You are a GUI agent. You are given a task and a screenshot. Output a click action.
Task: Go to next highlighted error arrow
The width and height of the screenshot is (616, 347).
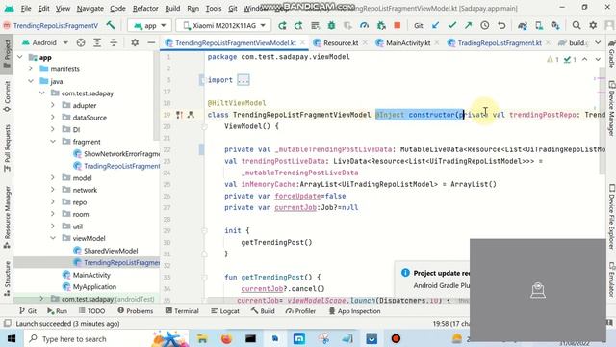(598, 59)
